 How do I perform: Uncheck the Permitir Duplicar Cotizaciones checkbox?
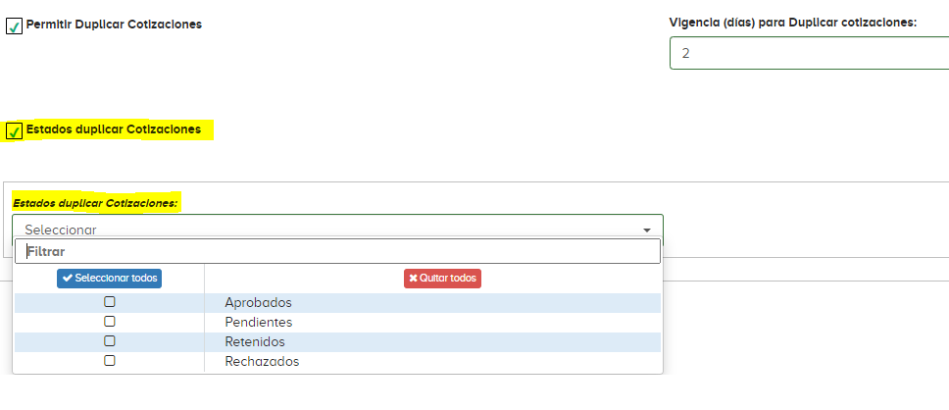[14, 26]
